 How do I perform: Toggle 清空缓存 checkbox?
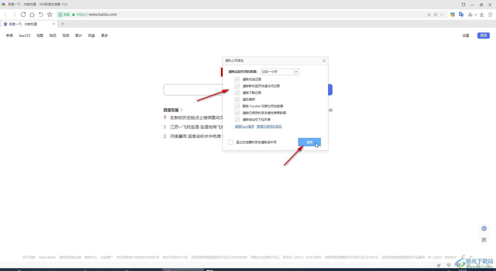(x=237, y=100)
